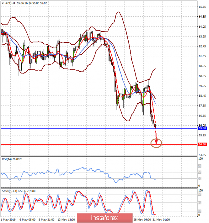The image size is (209, 223).
Task: Click the OHLC values 55.96 56.14 55.80 55.82
Action: pos(32,3)
